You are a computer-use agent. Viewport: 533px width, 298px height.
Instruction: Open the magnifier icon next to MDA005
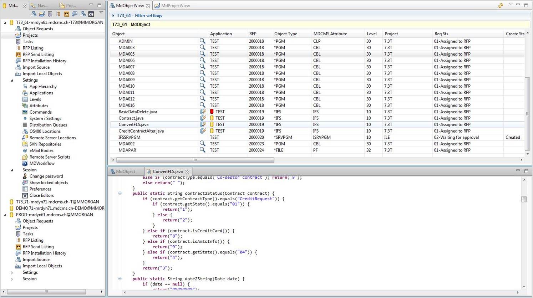202,54
